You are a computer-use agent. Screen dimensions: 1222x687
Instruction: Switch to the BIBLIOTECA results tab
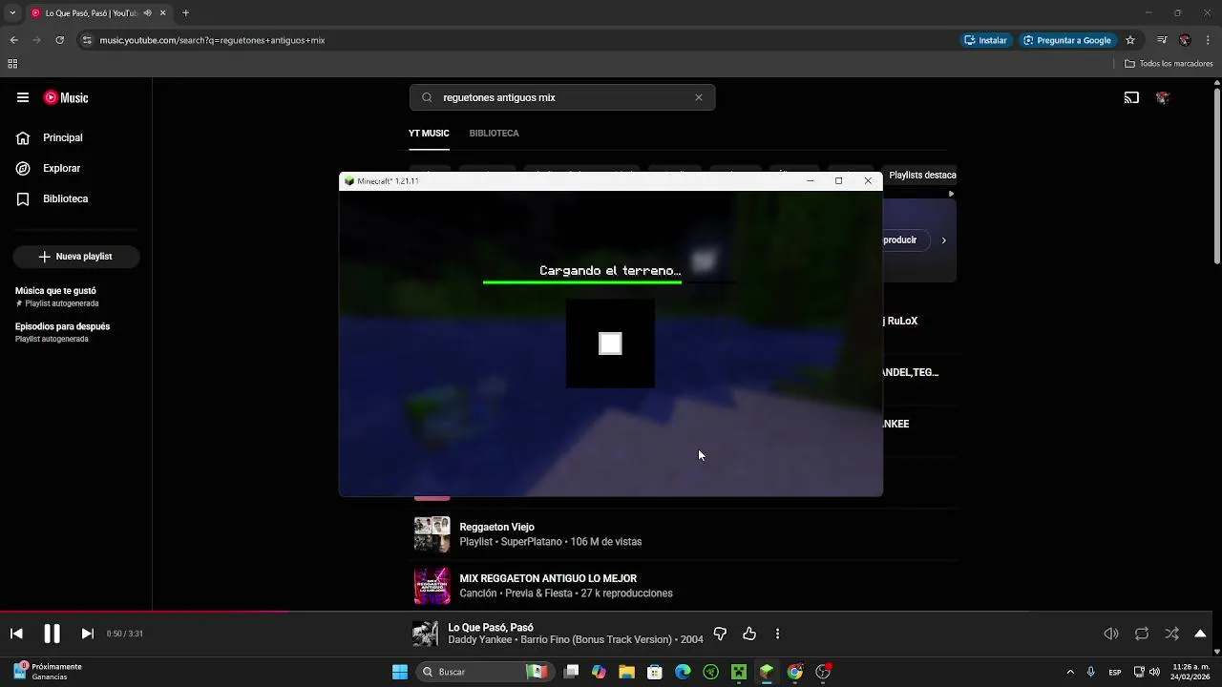[x=494, y=133]
